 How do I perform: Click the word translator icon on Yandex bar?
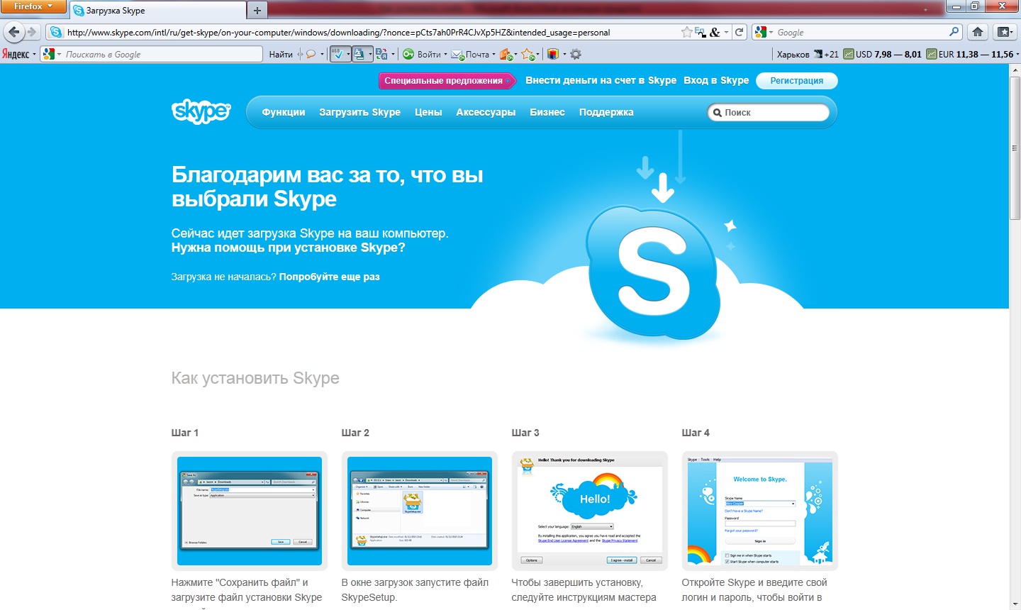click(381, 55)
